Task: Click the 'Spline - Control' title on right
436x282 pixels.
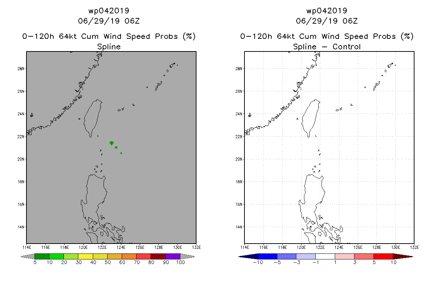Action: 327,47
